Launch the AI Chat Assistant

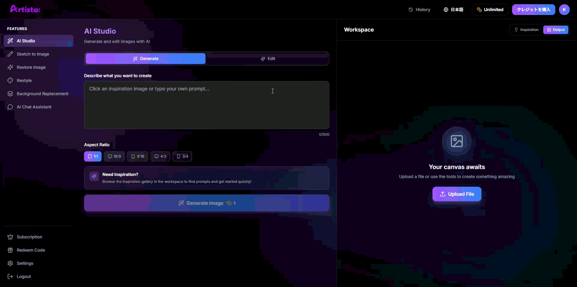[34, 107]
